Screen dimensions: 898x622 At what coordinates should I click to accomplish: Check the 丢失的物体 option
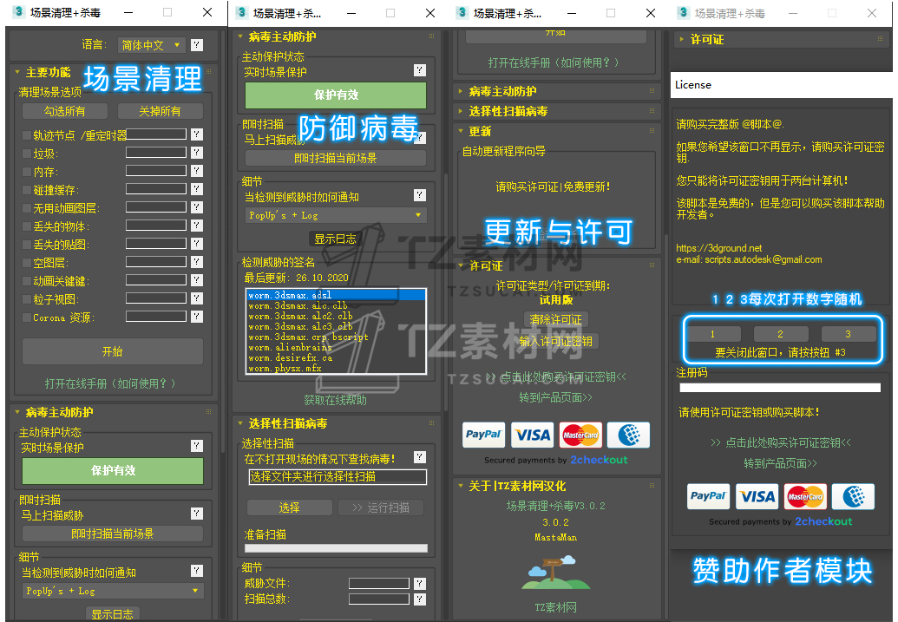pyautogui.click(x=26, y=226)
